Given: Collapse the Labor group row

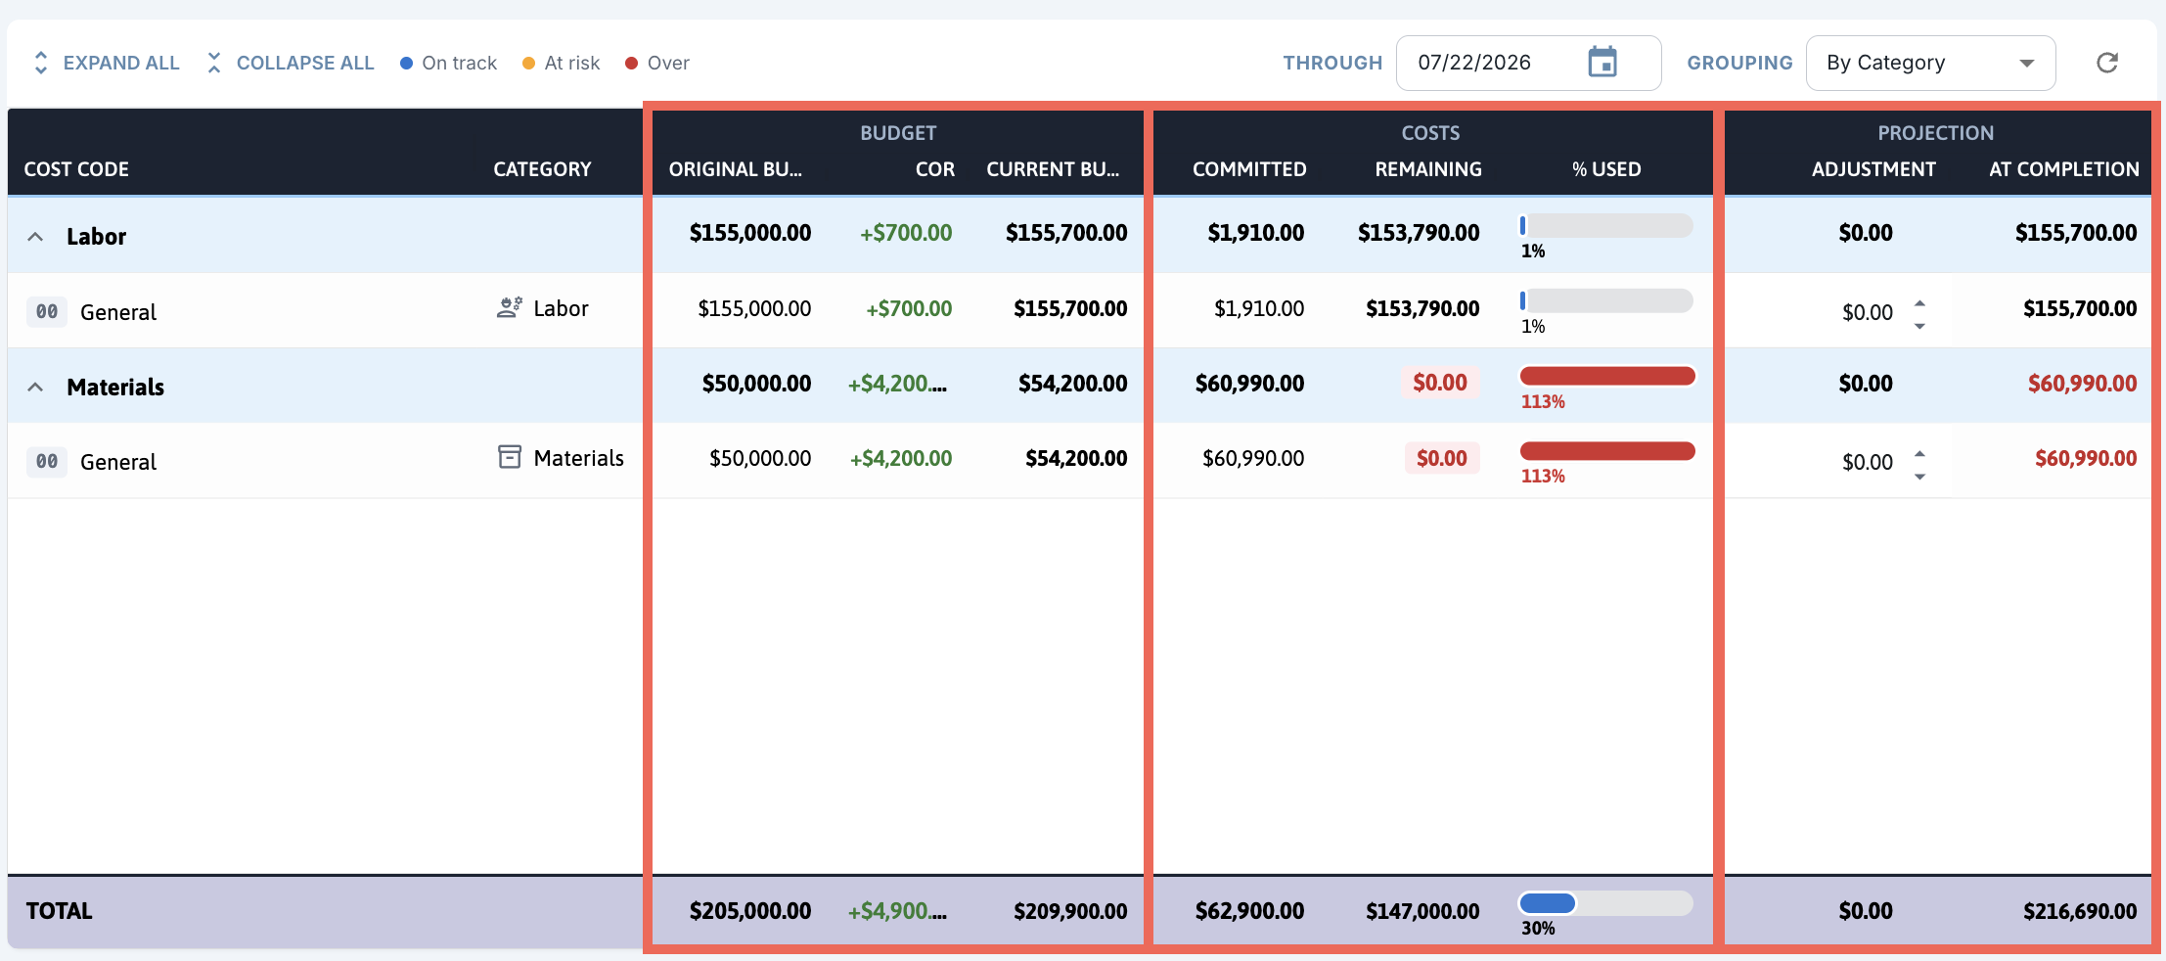Looking at the screenshot, I should [35, 237].
